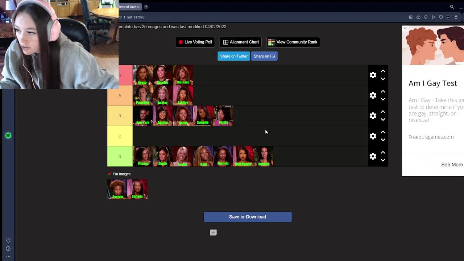Click Share on Twitter

click(x=234, y=56)
